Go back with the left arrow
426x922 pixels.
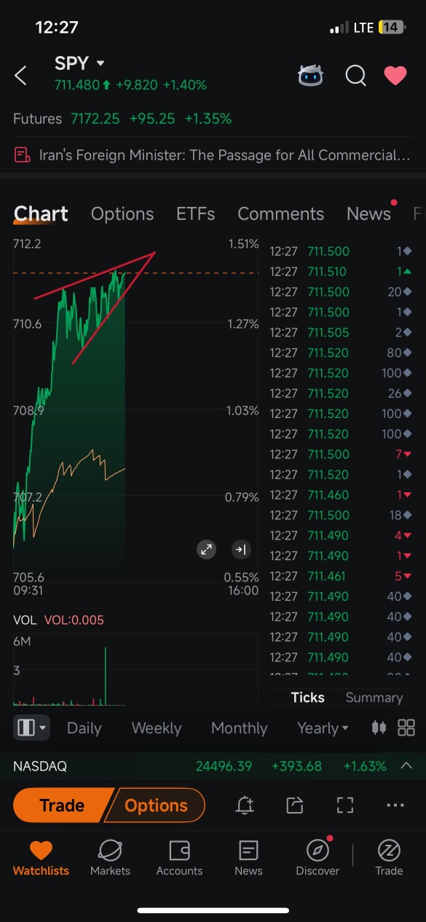coord(21,75)
